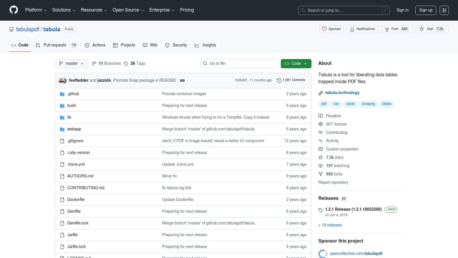
Task: Open the Security tab
Action: (x=180, y=45)
